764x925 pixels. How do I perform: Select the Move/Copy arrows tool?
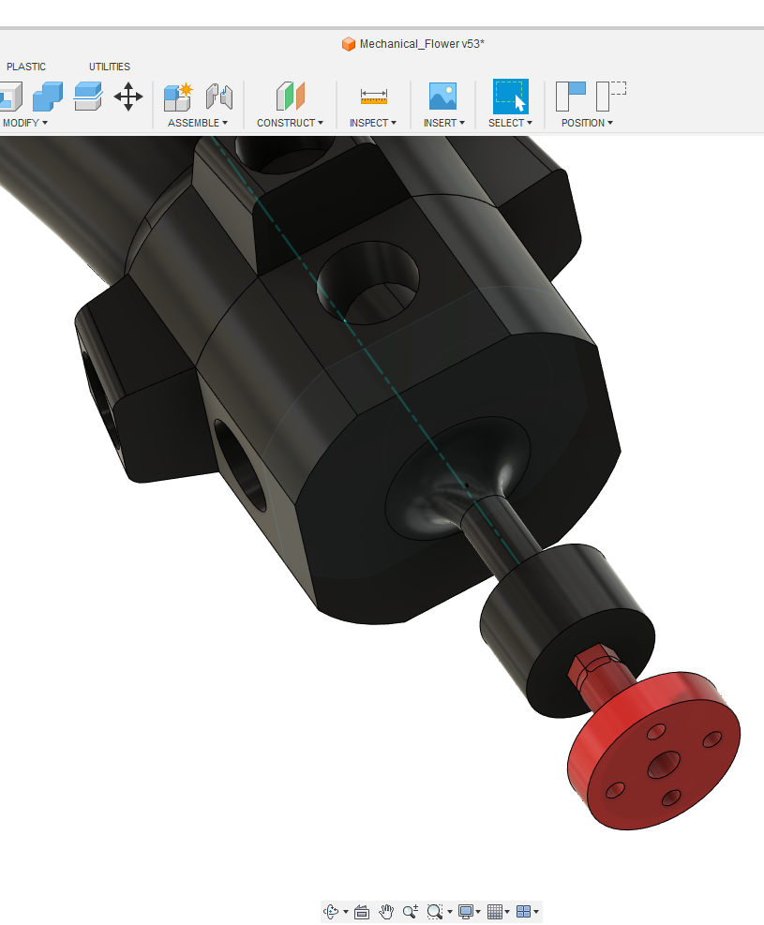pyautogui.click(x=128, y=97)
